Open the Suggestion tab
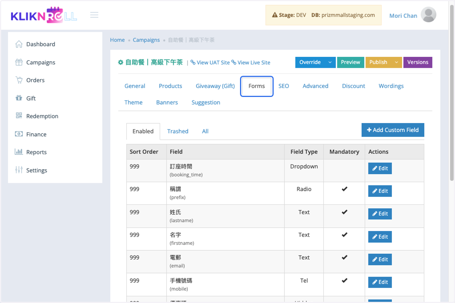 (x=206, y=102)
